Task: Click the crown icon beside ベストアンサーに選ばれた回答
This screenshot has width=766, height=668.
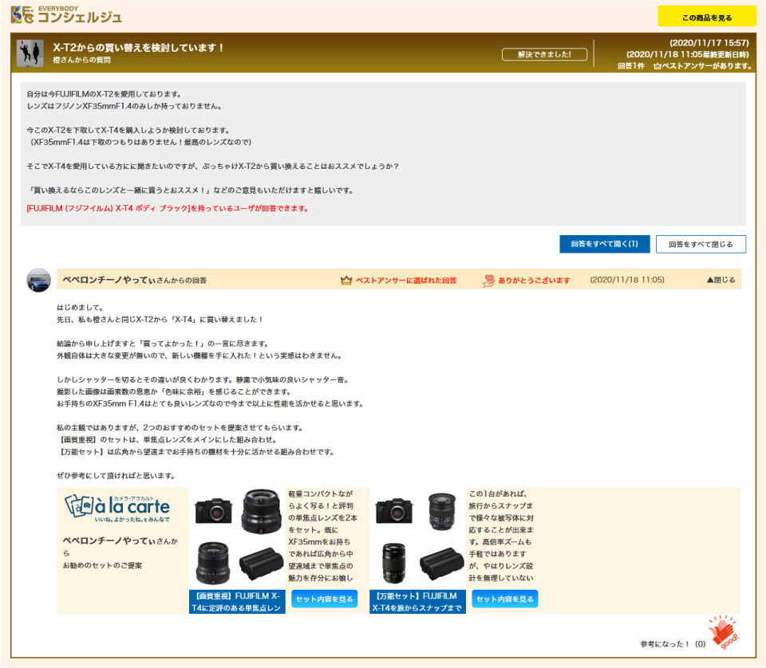Action: click(345, 280)
